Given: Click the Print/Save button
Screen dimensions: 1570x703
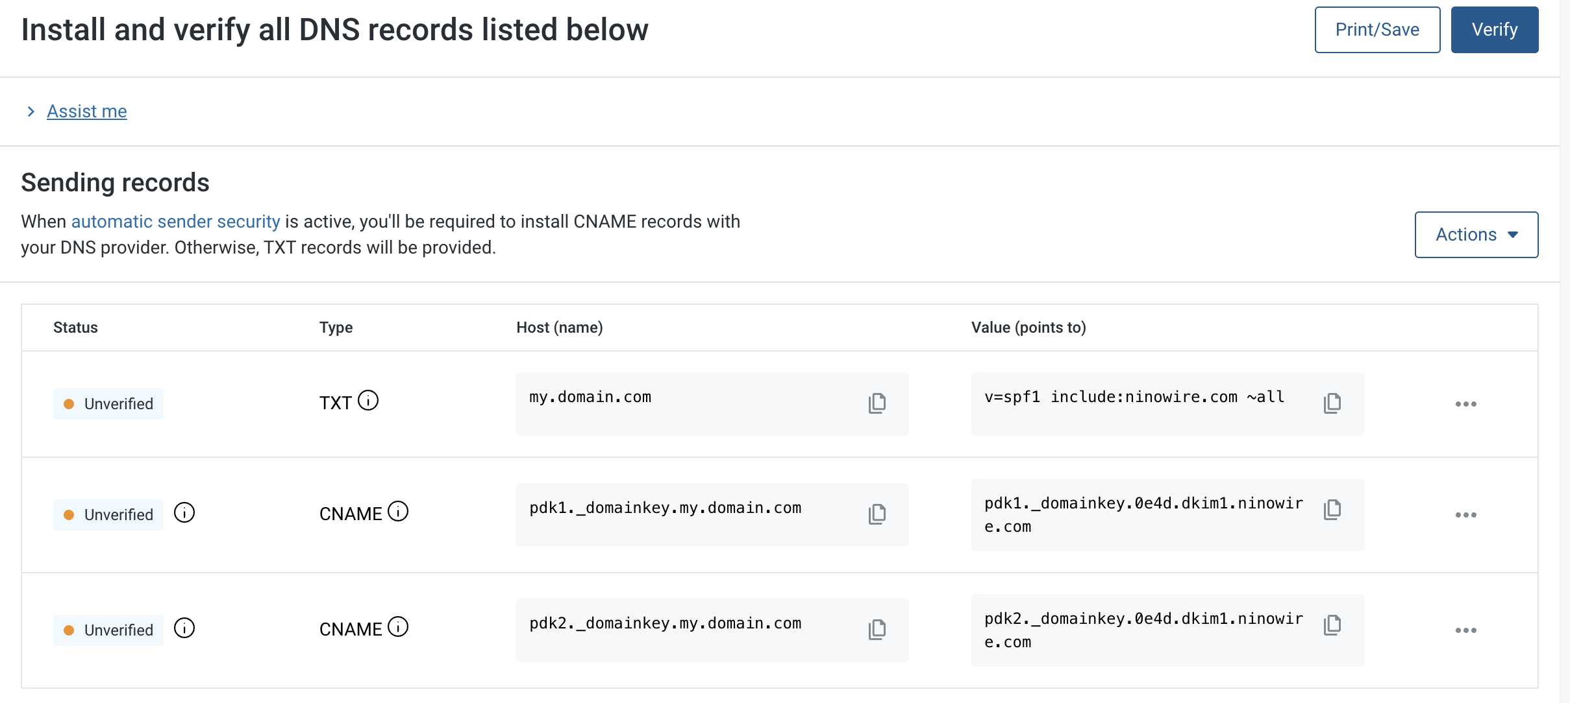Looking at the screenshot, I should 1377,30.
